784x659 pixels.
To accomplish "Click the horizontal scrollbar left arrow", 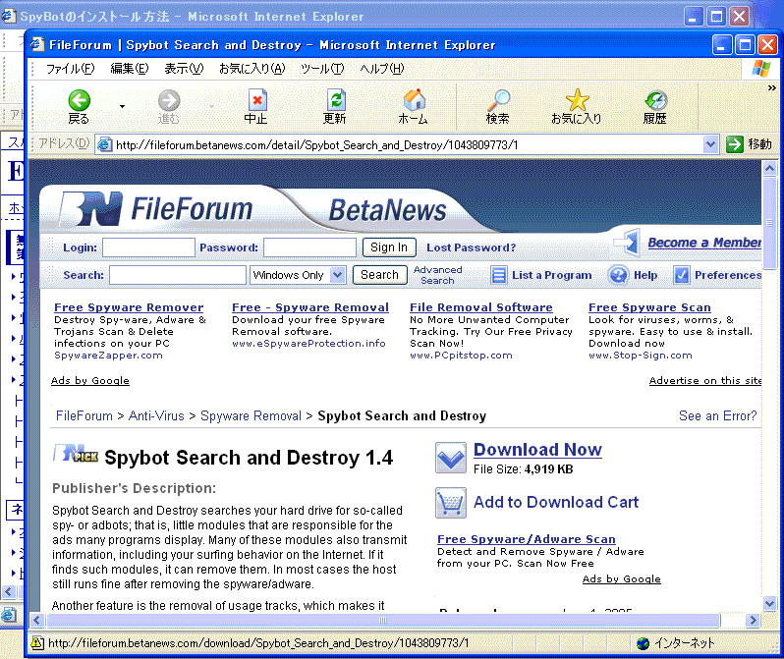I will pyautogui.click(x=36, y=621).
